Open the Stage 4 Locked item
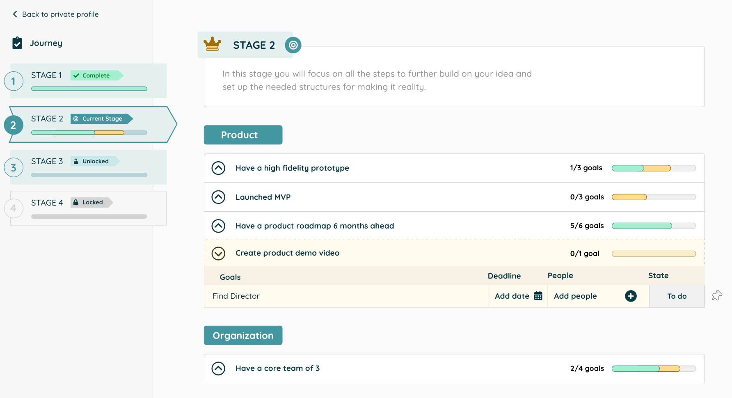Viewport: 732px width, 398px height. (x=88, y=208)
